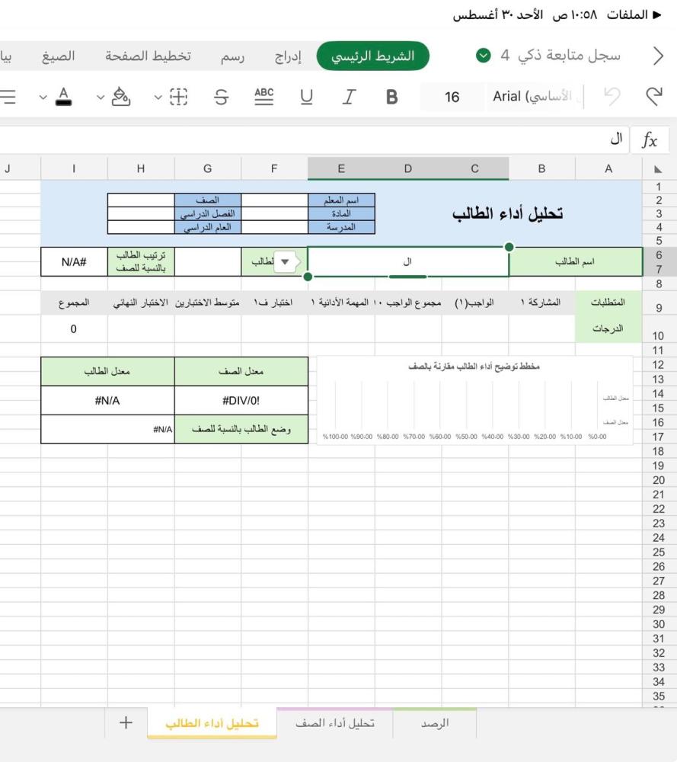677x762 pixels.
Task: Switch to تحليل أداء الصف sheet tab
Action: pos(334,723)
